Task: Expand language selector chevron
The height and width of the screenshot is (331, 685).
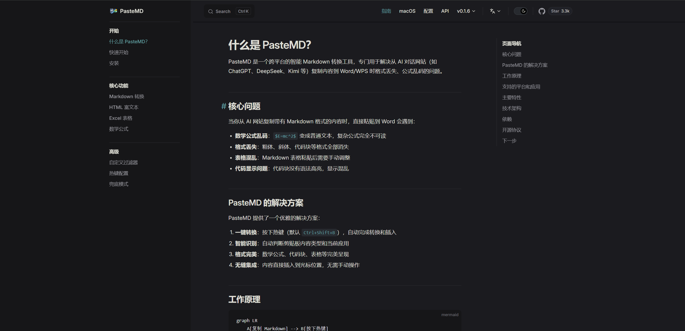Action: click(x=499, y=11)
